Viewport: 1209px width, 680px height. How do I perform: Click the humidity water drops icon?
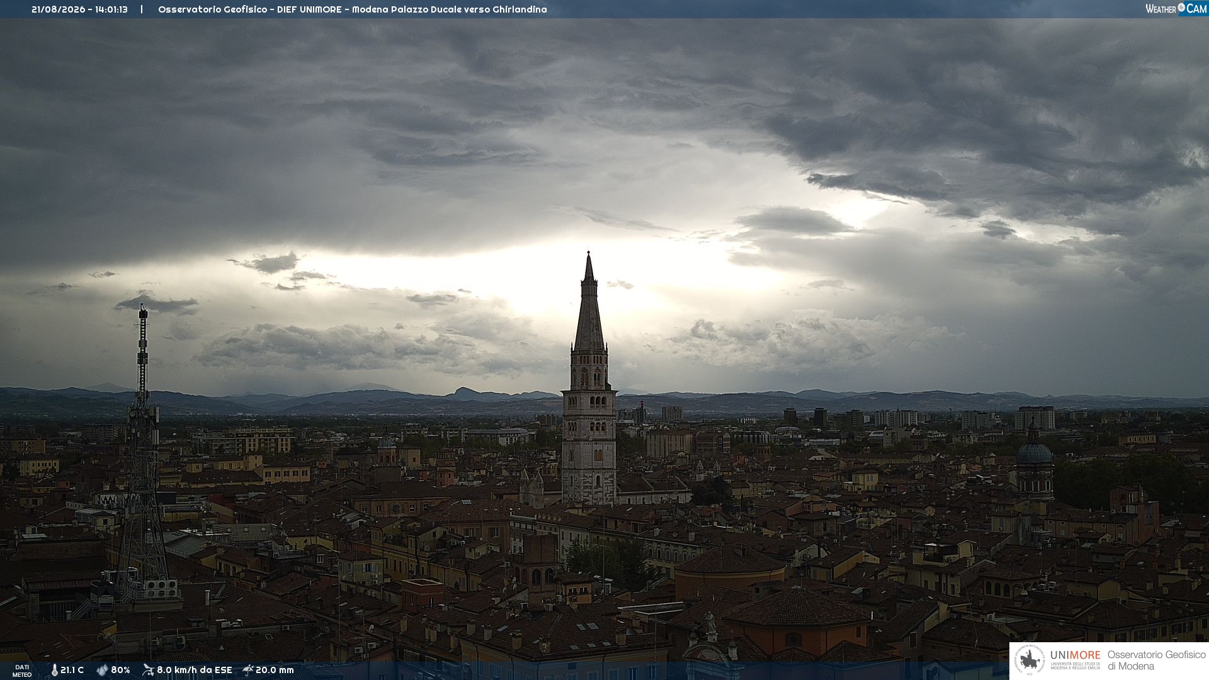point(102,670)
